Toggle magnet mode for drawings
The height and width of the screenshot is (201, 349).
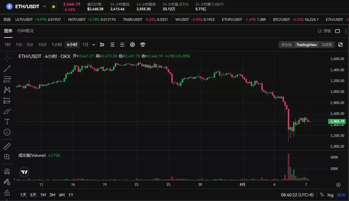pyautogui.click(x=7, y=171)
